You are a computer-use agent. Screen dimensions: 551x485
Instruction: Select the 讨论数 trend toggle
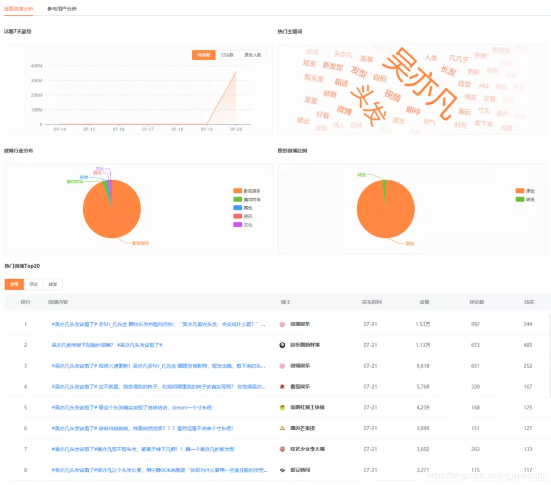[227, 55]
